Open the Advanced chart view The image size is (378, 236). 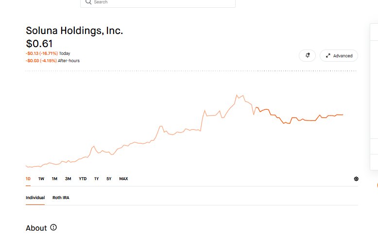tap(339, 56)
